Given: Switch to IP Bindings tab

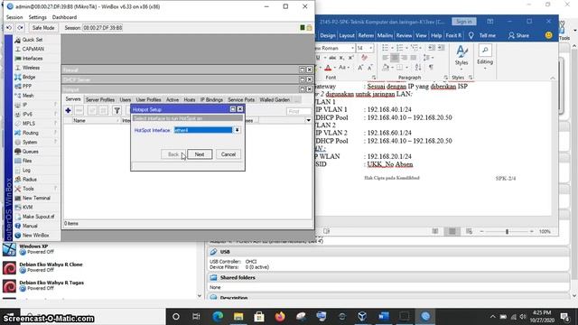Looking at the screenshot, I should coord(211,100).
